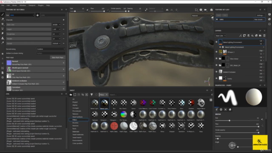Open the File menu
This screenshot has height=153, width=272.
pyautogui.click(x=3, y=6)
